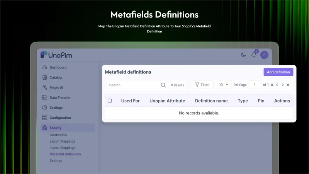
Task: Click the Shopify bag icon
Action: click(45, 128)
